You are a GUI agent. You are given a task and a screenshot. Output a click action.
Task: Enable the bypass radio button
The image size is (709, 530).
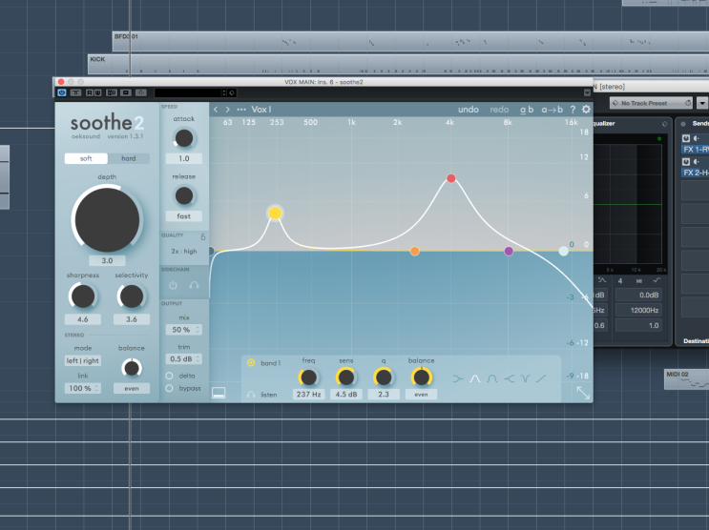tap(169, 388)
